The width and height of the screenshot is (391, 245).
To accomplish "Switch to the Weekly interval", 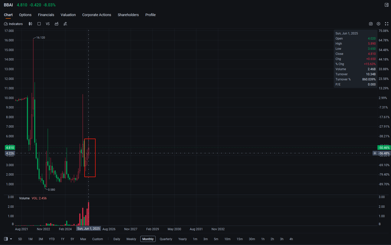I will pos(131,239).
